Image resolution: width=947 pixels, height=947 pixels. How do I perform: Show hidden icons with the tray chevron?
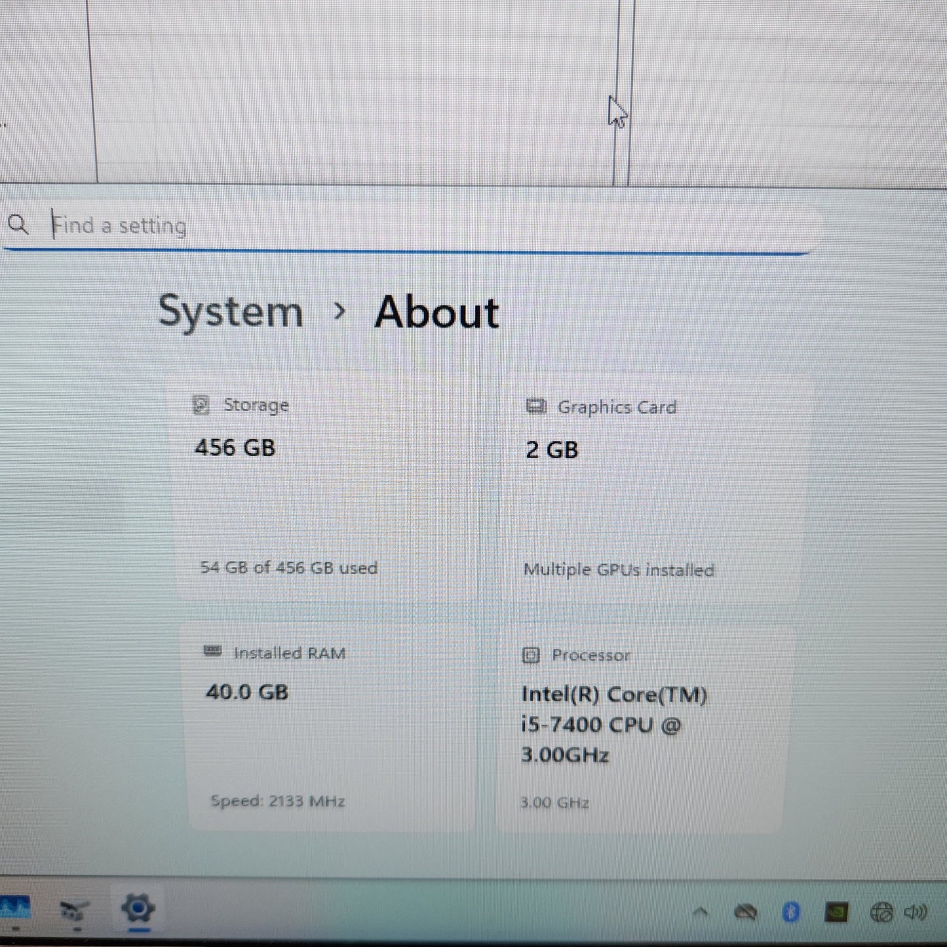tap(701, 911)
